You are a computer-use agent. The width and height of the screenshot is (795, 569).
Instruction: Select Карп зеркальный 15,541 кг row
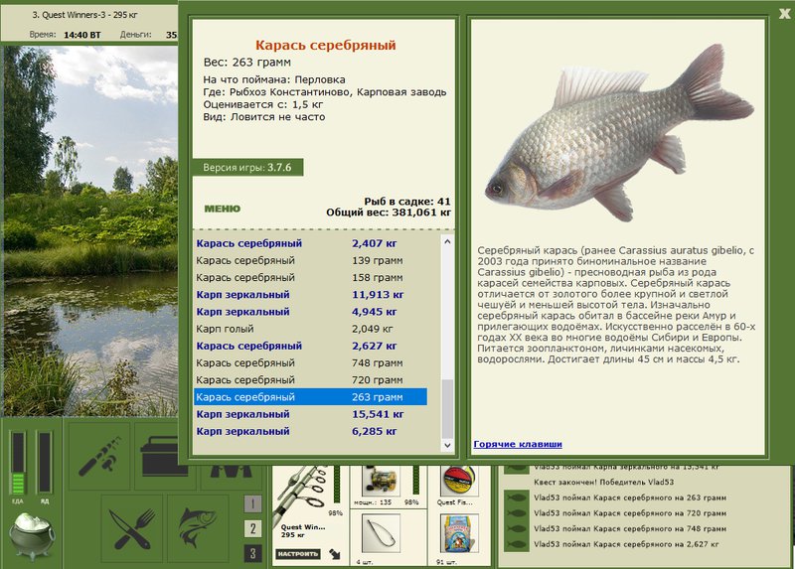coord(310,414)
